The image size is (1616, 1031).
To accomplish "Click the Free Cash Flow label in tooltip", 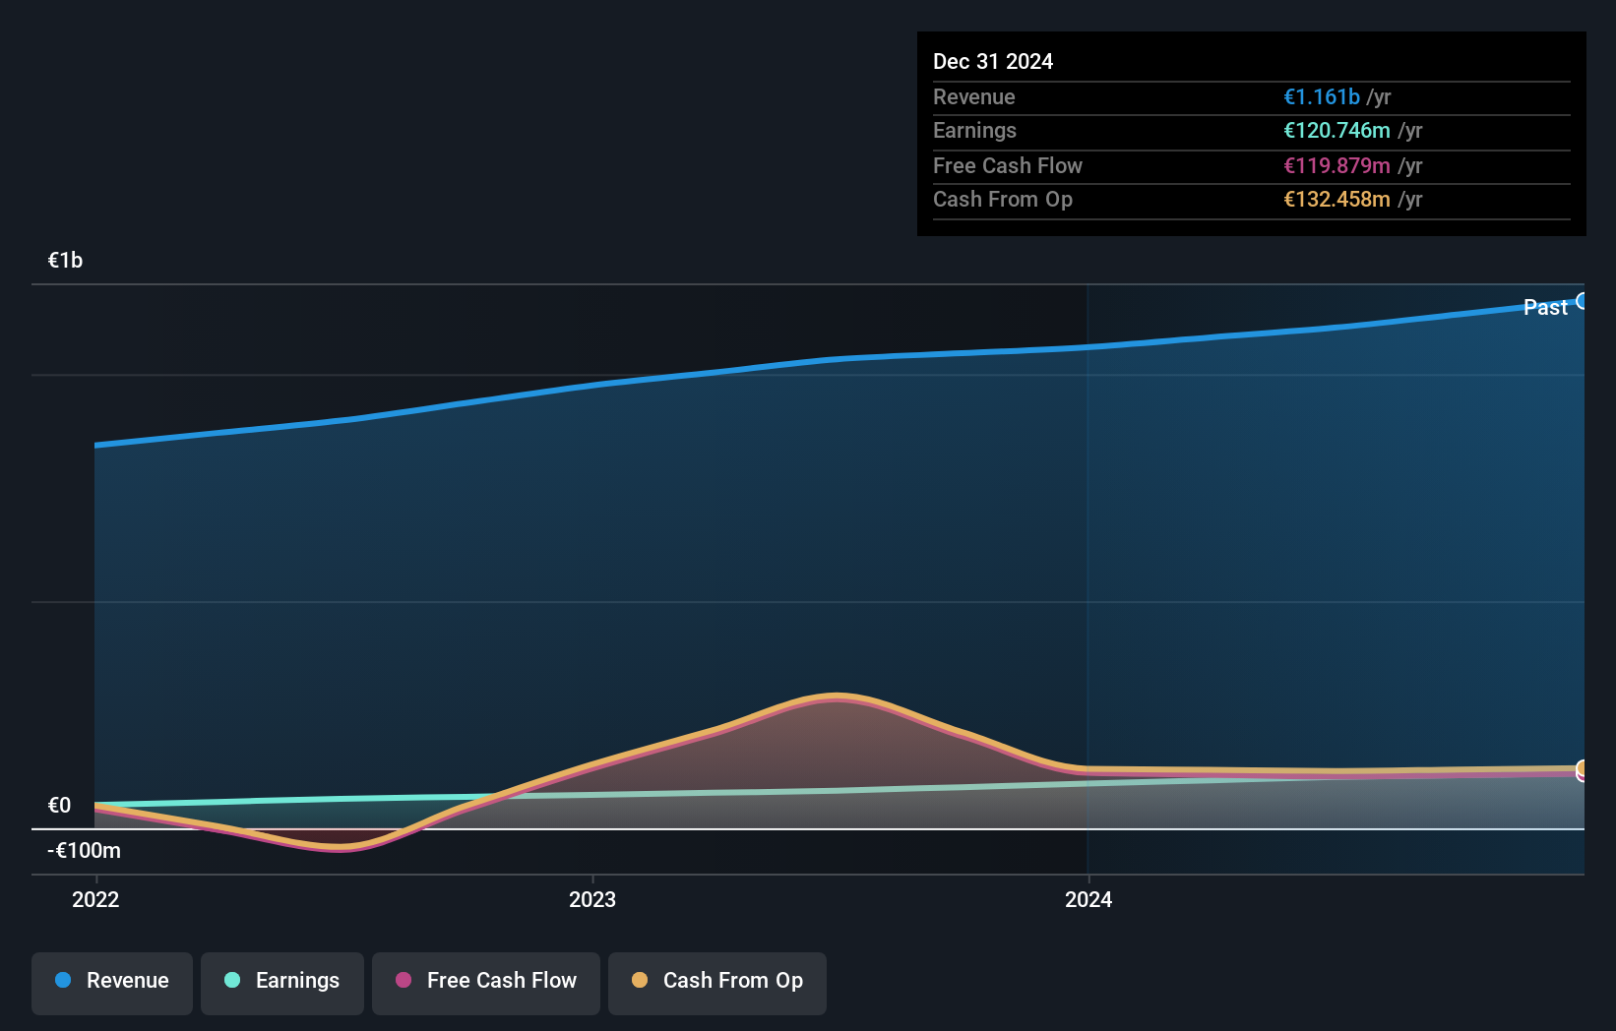I will tap(1008, 165).
